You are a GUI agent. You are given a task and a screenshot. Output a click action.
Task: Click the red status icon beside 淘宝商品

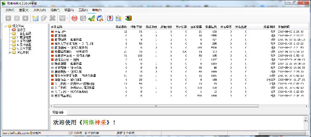pos(53,80)
